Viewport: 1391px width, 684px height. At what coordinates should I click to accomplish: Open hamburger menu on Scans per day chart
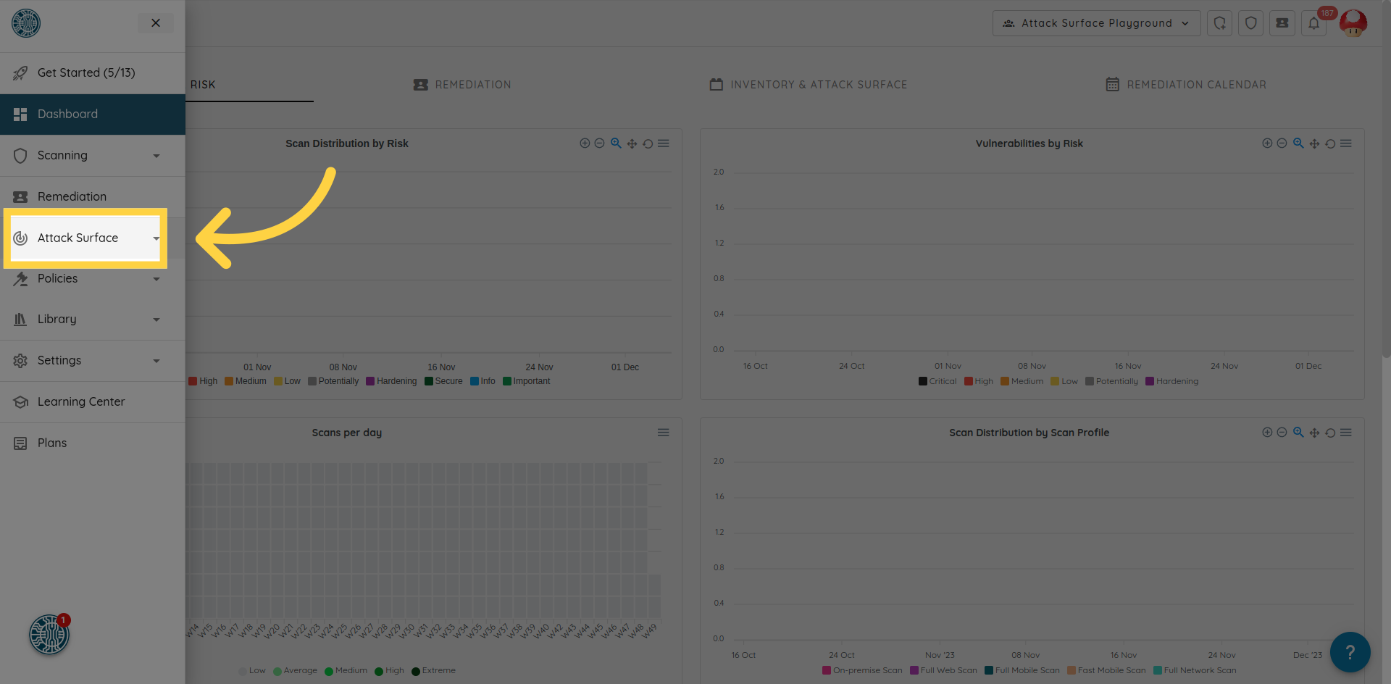[663, 433]
